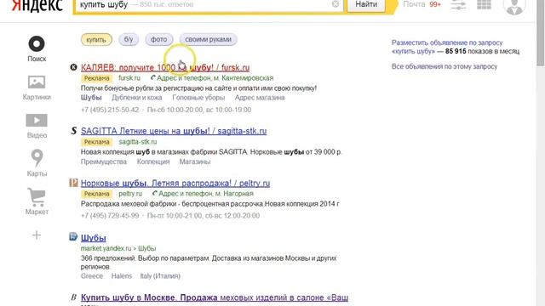Switch to Видео search

point(37,127)
